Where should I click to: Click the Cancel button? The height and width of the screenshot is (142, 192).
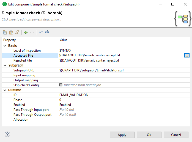pos(176,135)
